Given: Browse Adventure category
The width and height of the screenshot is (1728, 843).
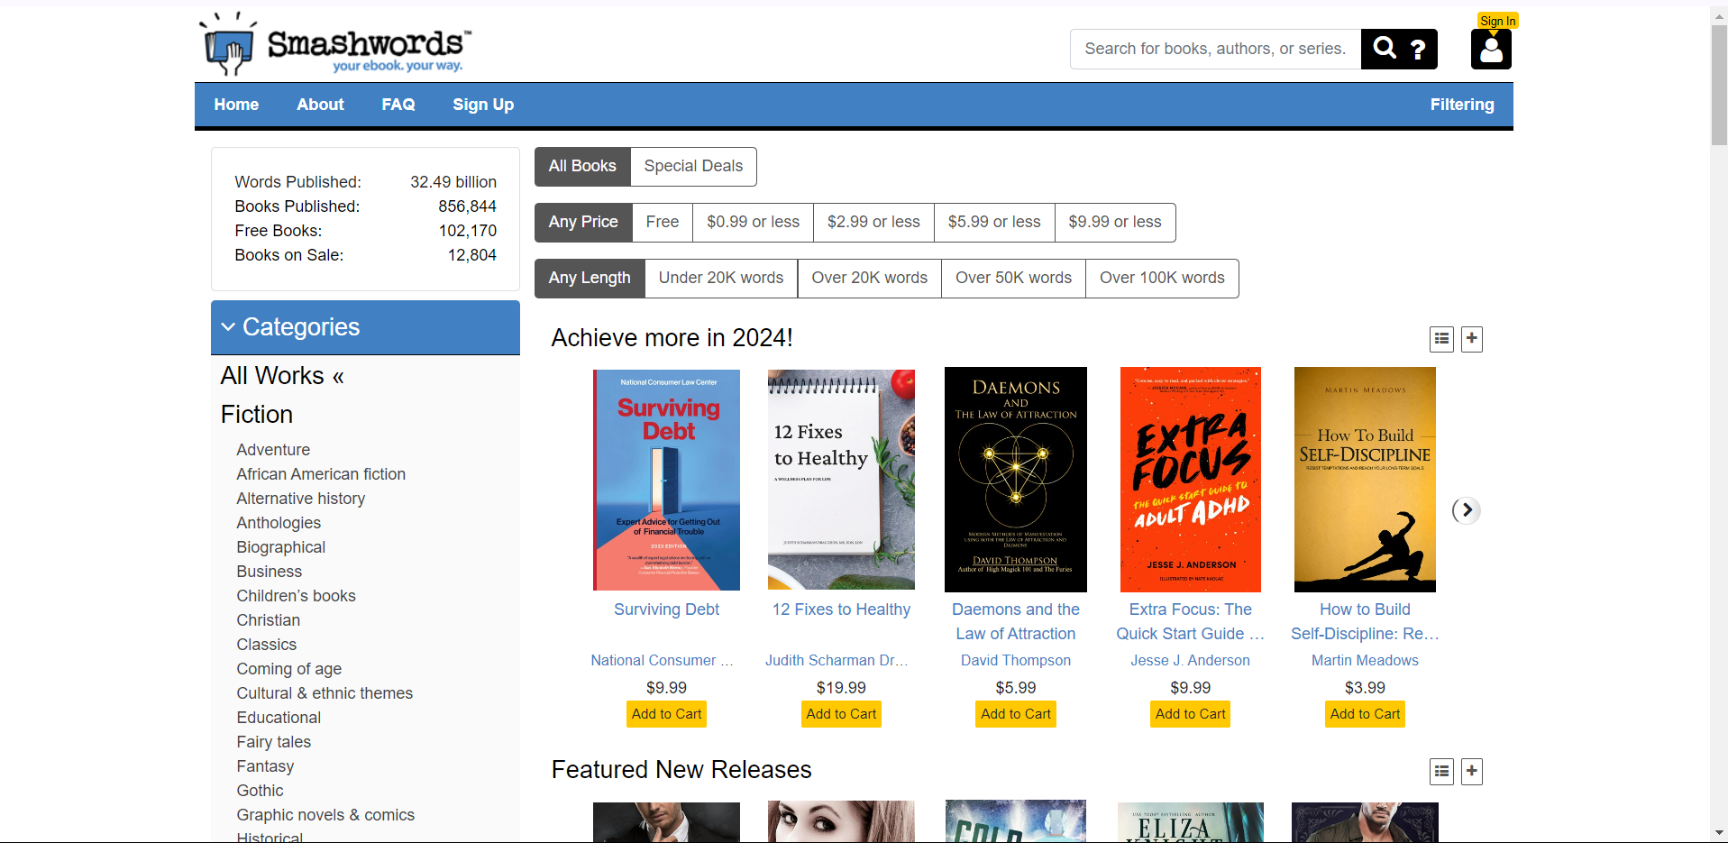Looking at the screenshot, I should (273, 450).
